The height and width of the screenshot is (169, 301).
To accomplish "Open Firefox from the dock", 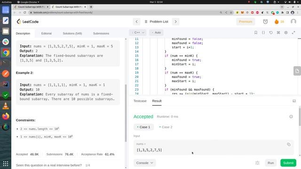I will coord(6,116).
